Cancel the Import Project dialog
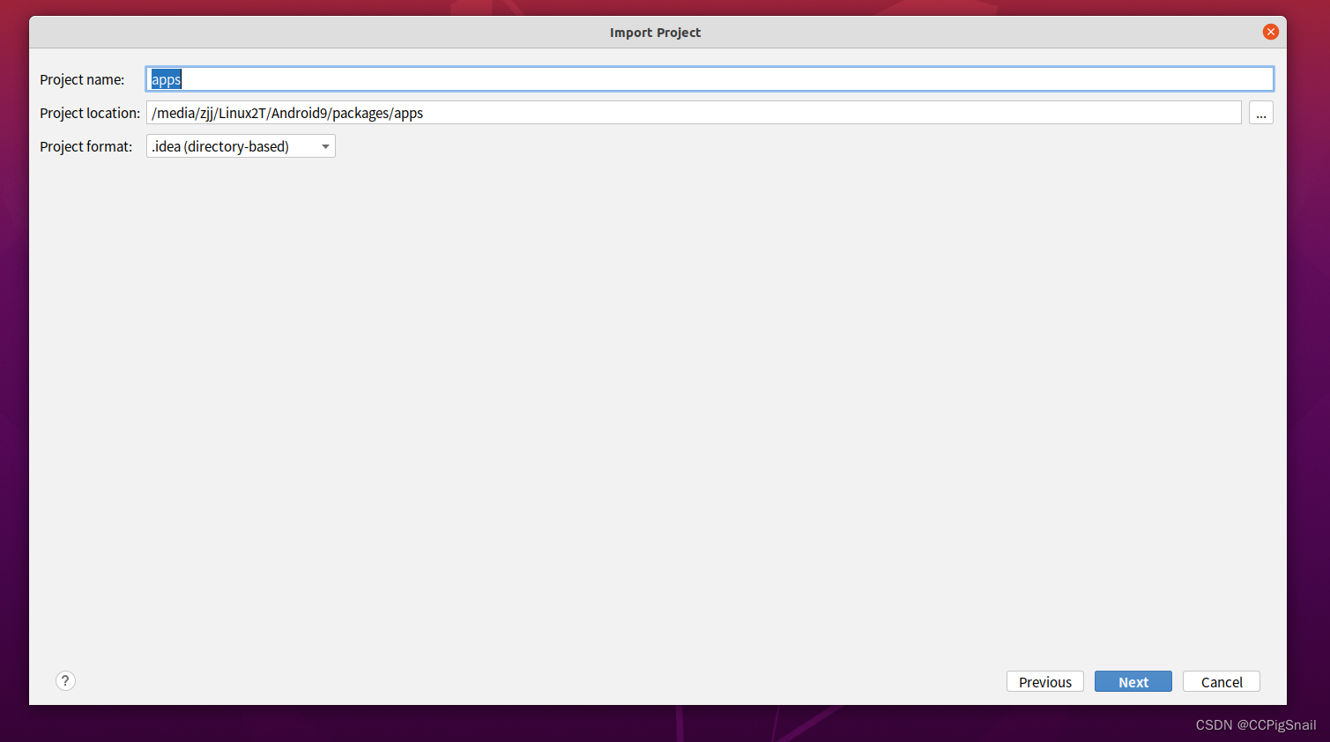Viewport: 1330px width, 742px height. [x=1222, y=682]
